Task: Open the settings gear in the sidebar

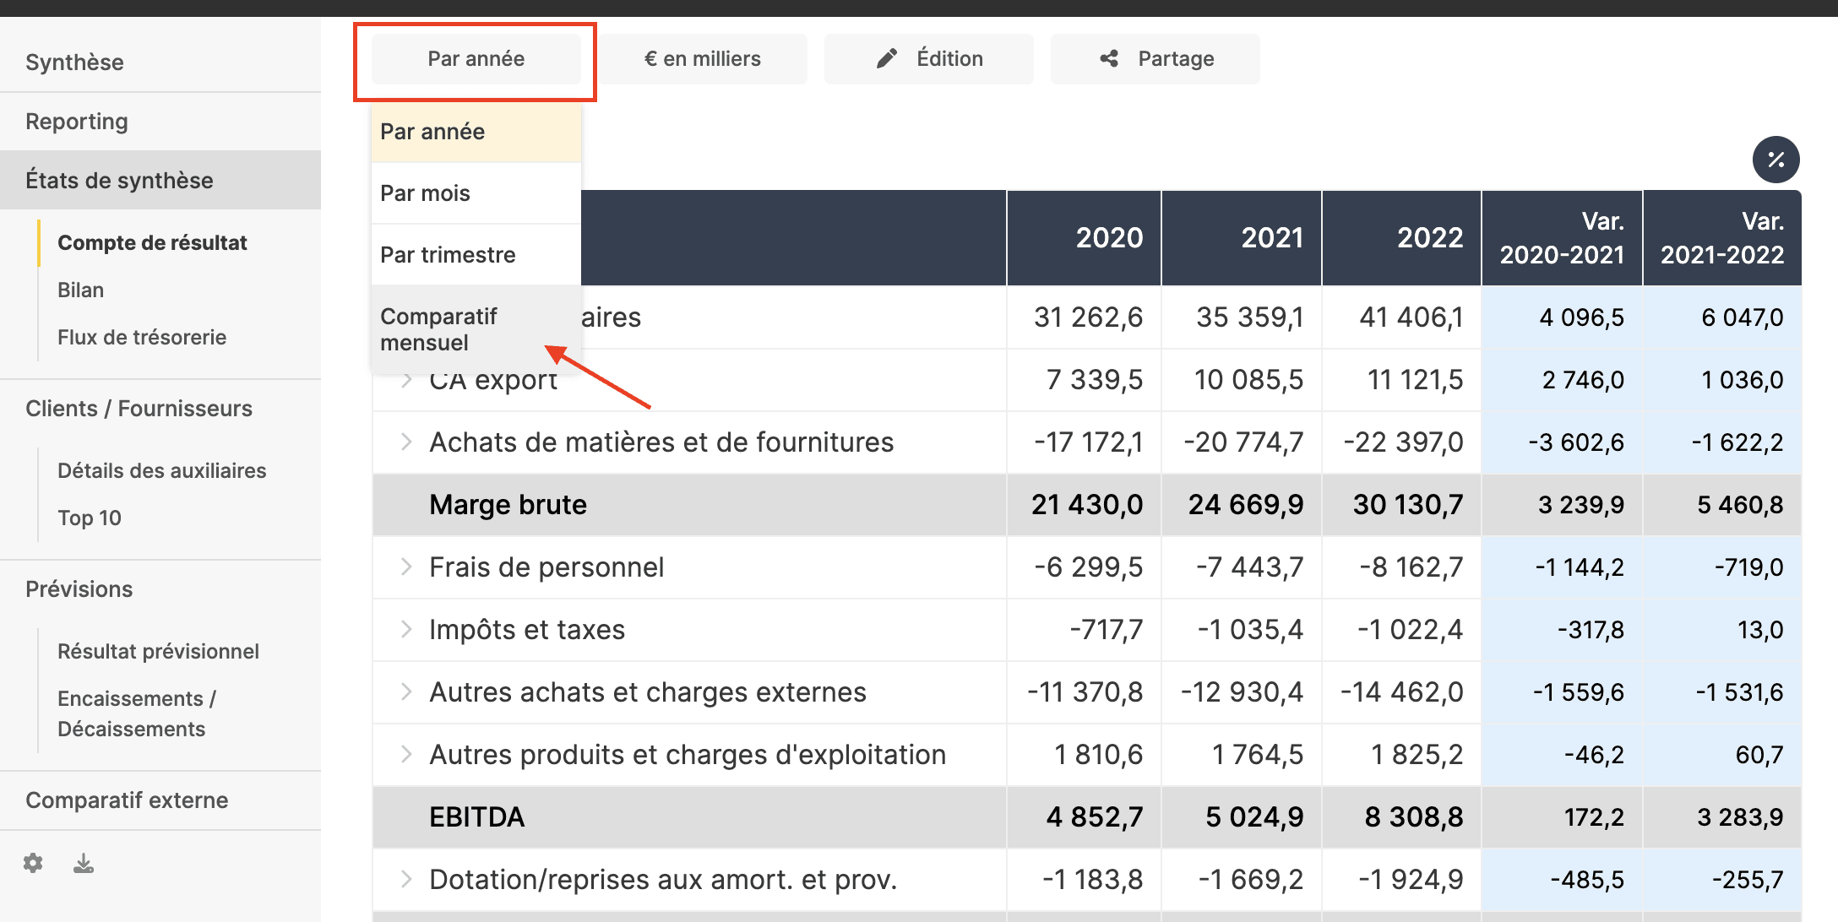Action: (34, 863)
